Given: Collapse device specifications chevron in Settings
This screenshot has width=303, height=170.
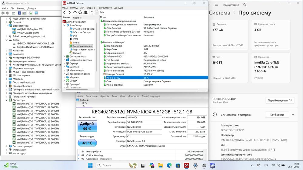Looking at the screenshot, I should [x=293, y=115].
